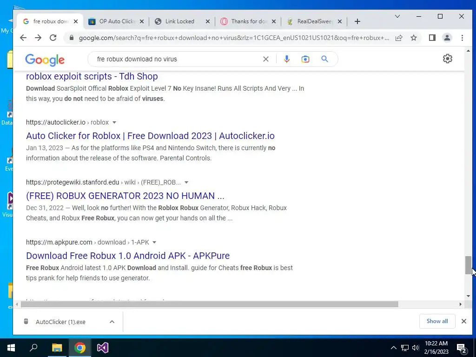
Task: Open File Explorer from taskbar
Action: tap(57, 348)
